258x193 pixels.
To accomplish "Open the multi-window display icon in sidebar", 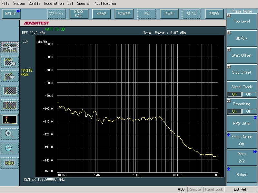I will click(10, 47).
